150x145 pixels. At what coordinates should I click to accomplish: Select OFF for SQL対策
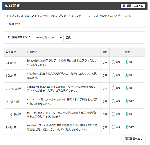[127, 75]
